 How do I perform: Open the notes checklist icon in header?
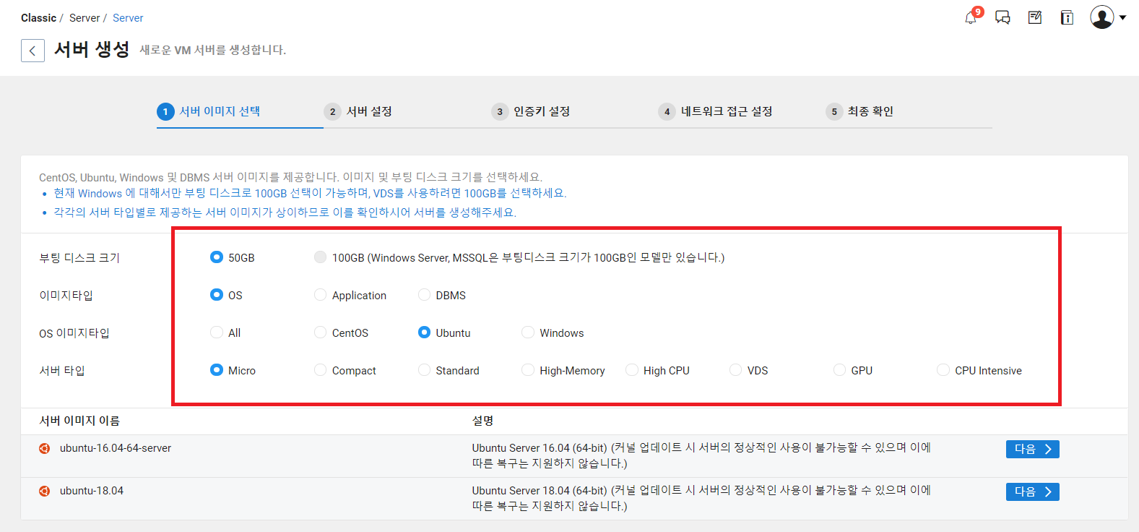1035,17
